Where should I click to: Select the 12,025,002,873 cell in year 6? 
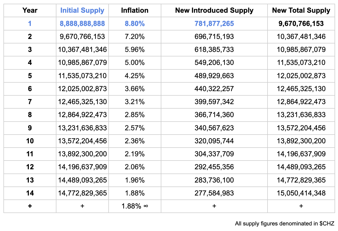tap(82, 89)
